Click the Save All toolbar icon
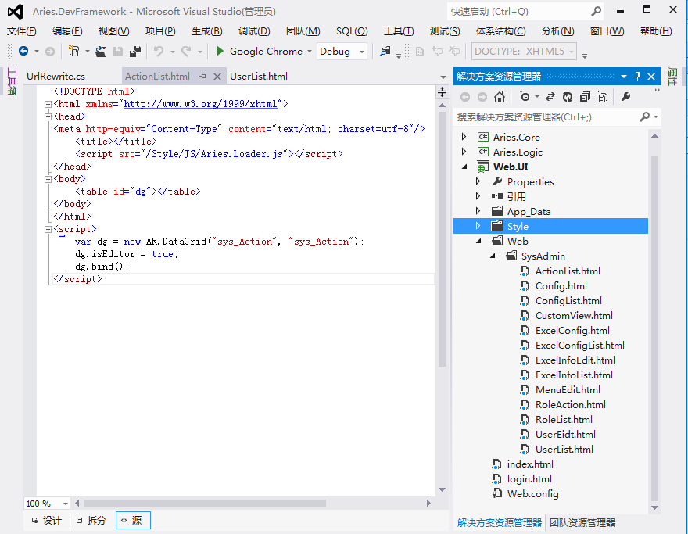 coord(135,52)
